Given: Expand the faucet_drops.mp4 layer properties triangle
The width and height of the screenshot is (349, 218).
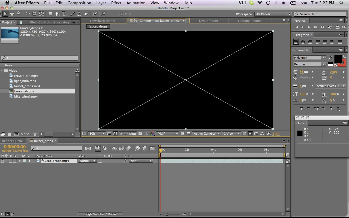Looking at the screenshot, I should pyautogui.click(x=20, y=161).
